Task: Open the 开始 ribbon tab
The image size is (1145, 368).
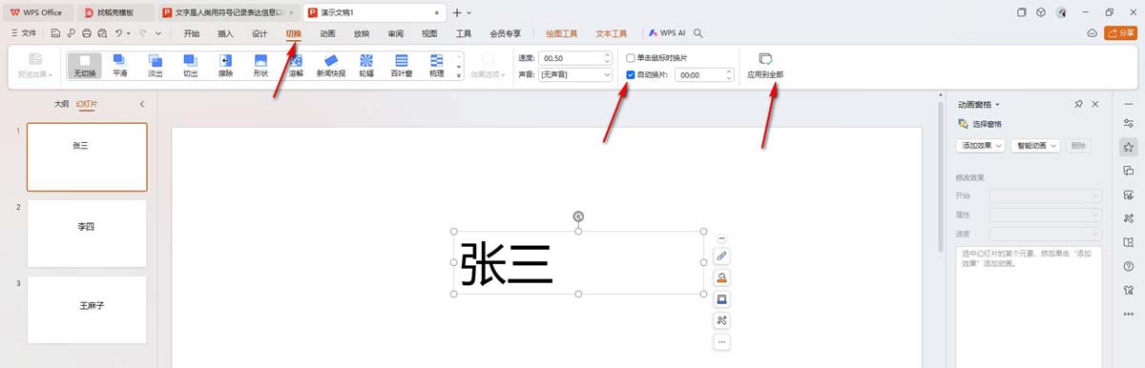Action: point(192,32)
